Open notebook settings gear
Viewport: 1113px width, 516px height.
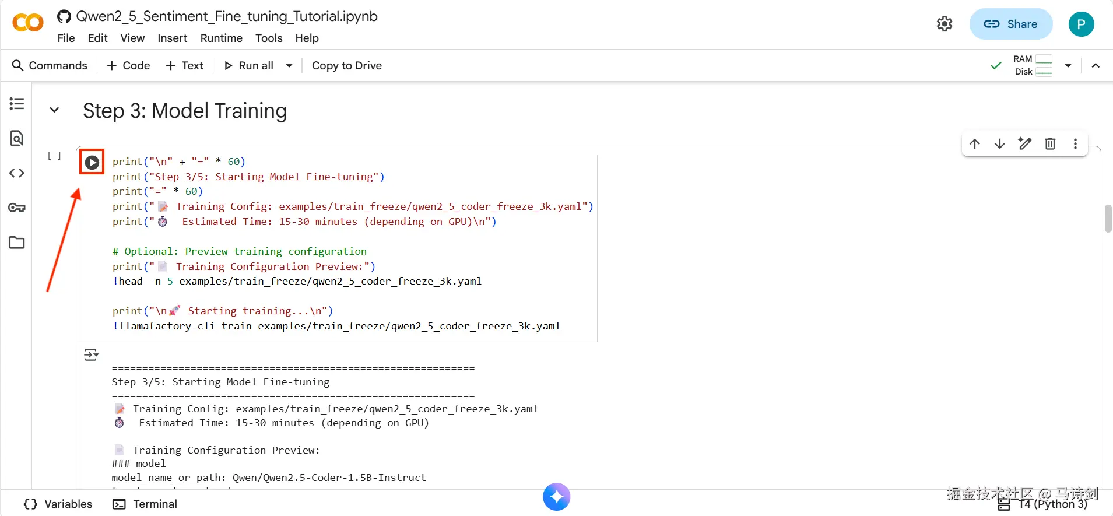(x=945, y=24)
